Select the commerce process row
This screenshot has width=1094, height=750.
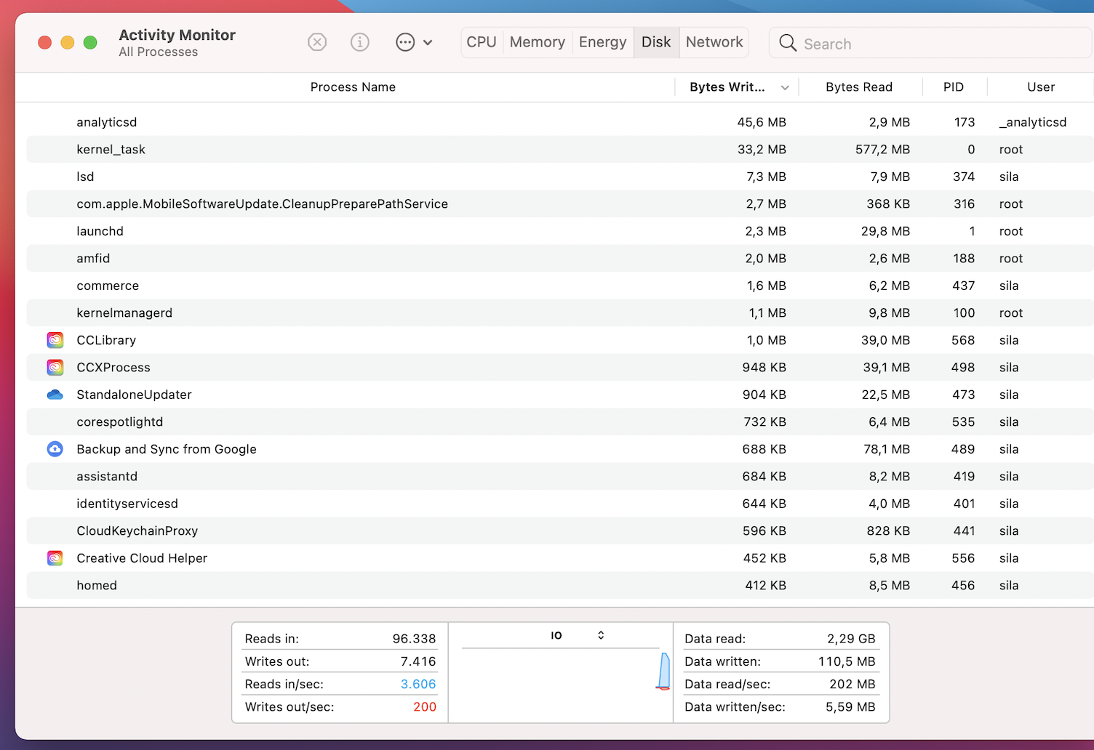pos(560,286)
